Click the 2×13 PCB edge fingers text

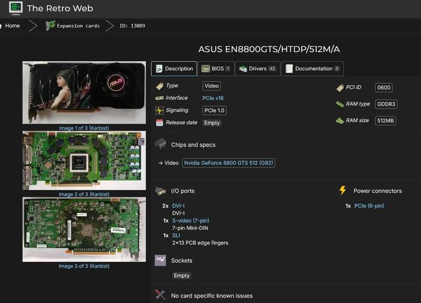[200, 243]
